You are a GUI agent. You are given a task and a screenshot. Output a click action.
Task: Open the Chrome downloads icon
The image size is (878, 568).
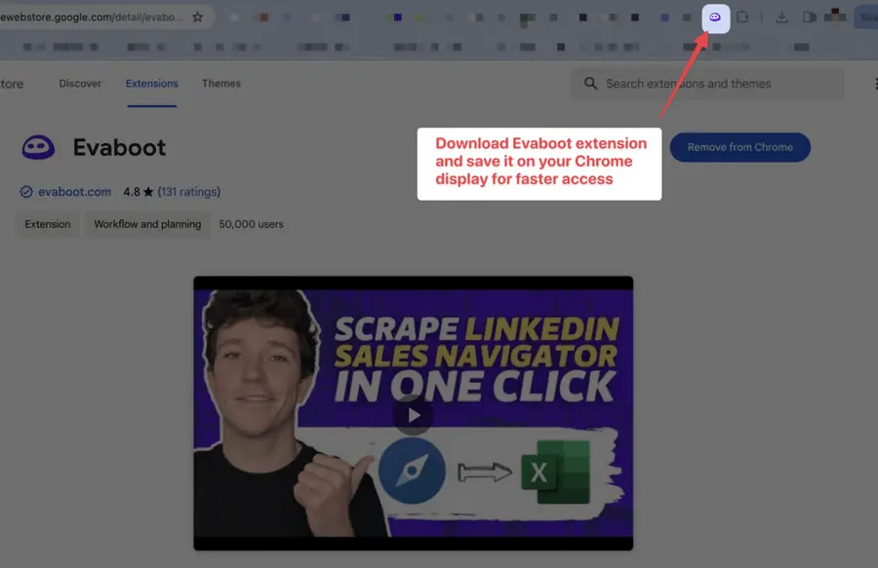tap(781, 17)
